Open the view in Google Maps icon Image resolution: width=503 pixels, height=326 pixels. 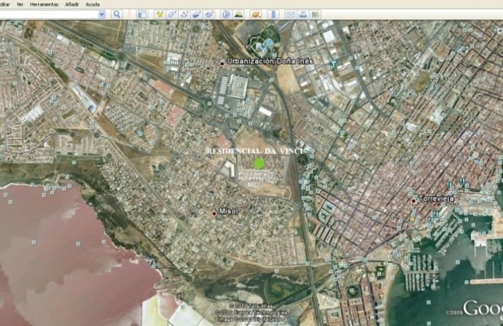315,14
